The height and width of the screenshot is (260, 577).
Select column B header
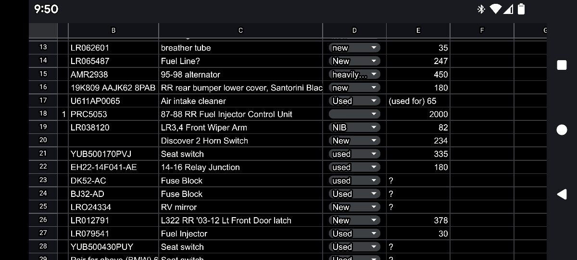click(113, 30)
